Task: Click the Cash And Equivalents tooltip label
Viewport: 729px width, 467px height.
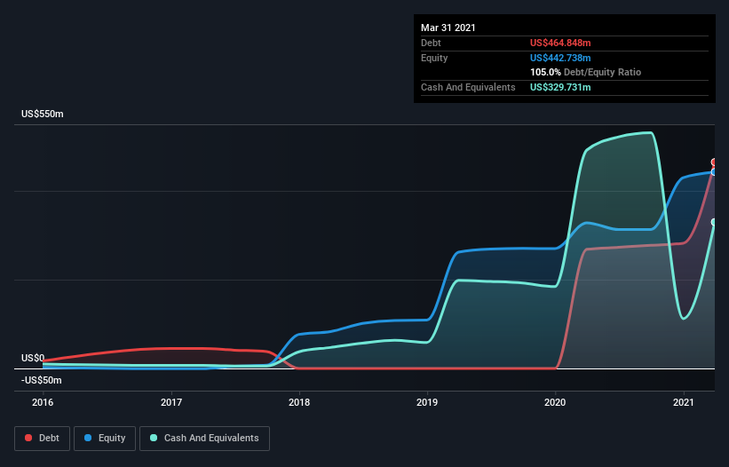Action: [x=468, y=87]
